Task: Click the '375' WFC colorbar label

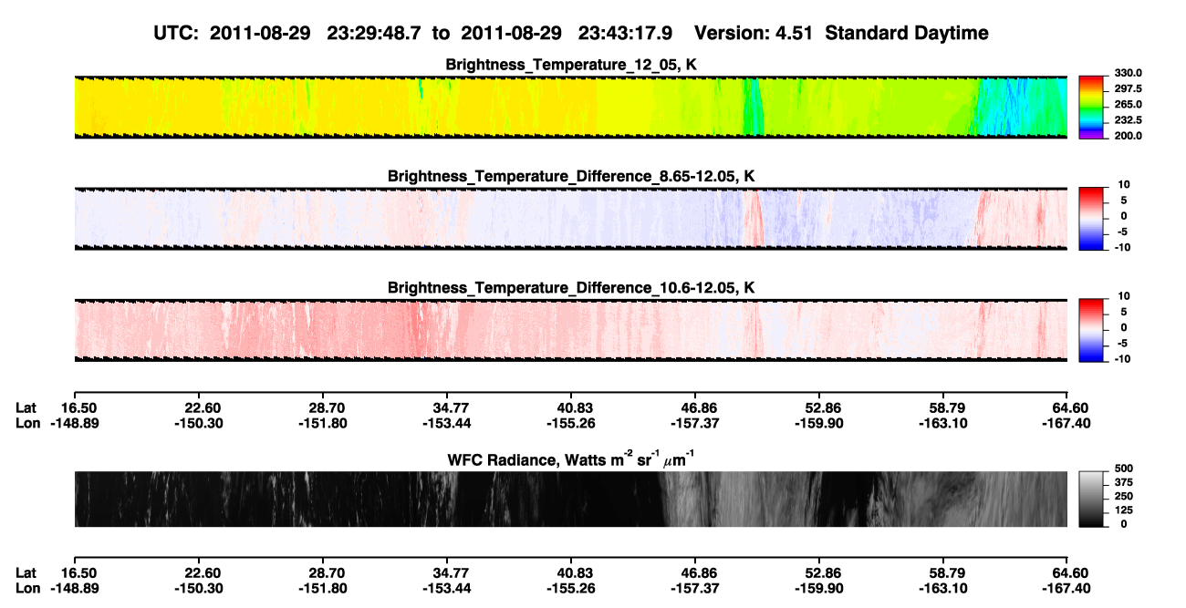Action: click(1125, 482)
